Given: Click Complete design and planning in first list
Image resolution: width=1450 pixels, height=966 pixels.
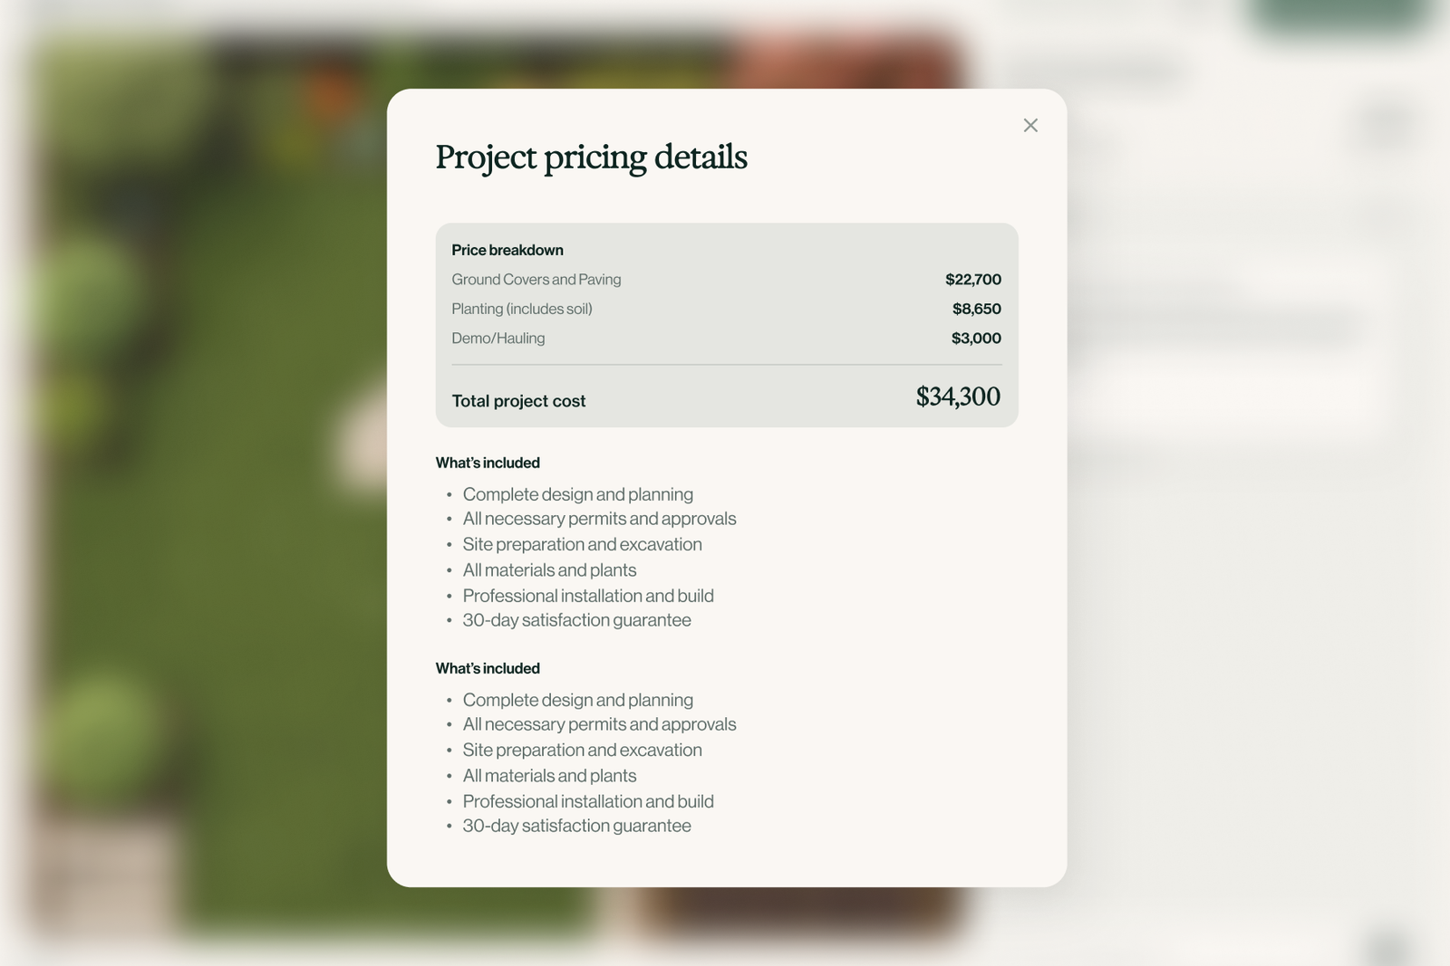Looking at the screenshot, I should [x=578, y=494].
